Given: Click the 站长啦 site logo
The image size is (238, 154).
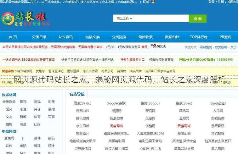Looking at the screenshot, I should 25,19.
